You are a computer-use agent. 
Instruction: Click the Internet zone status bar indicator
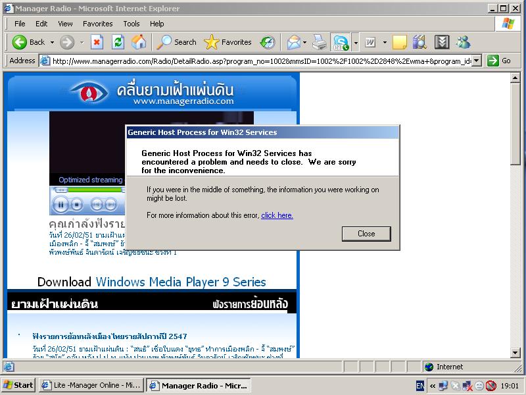point(444,367)
